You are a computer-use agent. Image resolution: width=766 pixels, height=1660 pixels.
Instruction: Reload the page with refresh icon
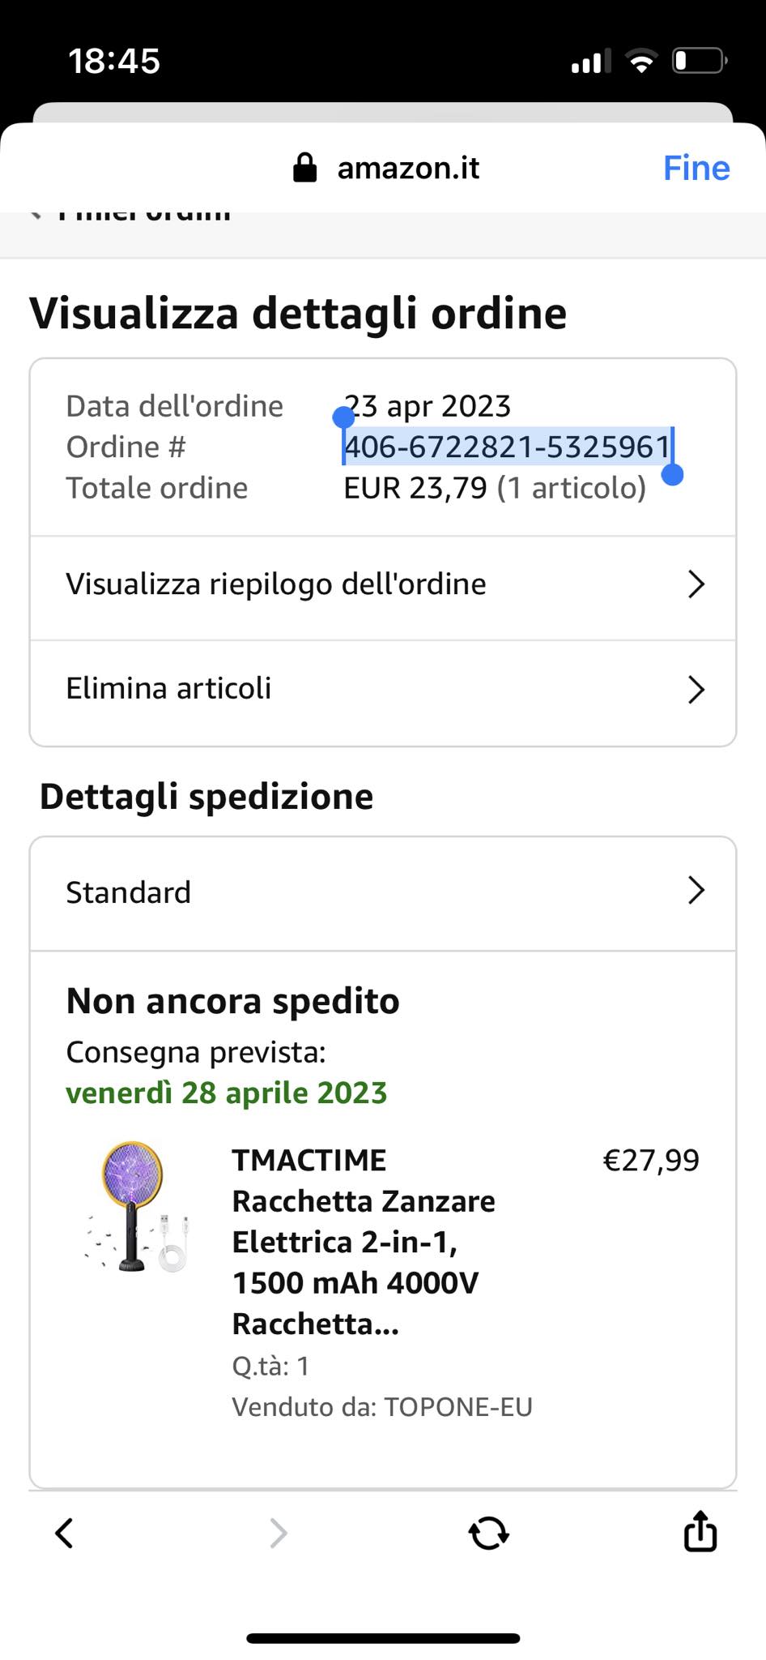pyautogui.click(x=488, y=1533)
